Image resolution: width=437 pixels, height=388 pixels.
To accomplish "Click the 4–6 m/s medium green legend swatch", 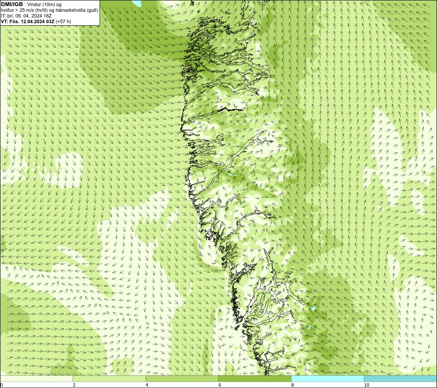I will click(182, 379).
